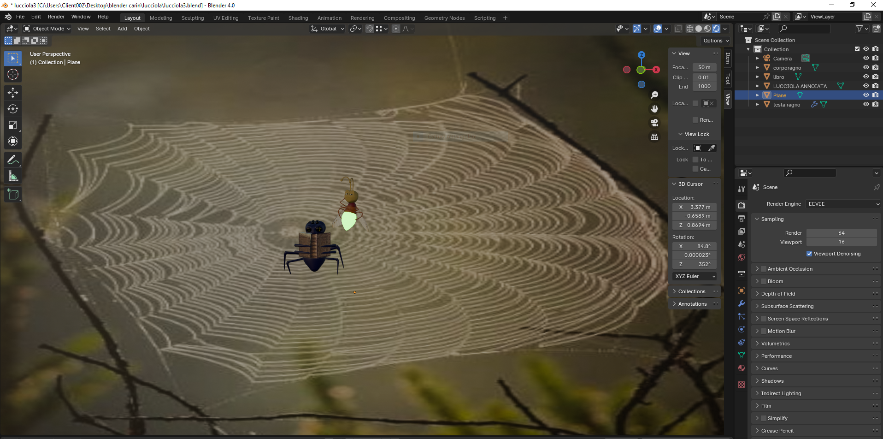Select the Move tool
Screen dimensions: 883x439
coord(13,93)
